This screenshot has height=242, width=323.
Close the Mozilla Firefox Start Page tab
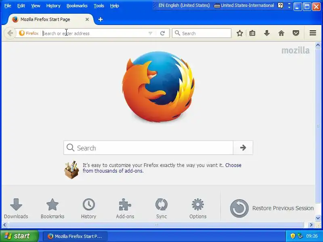87,19
